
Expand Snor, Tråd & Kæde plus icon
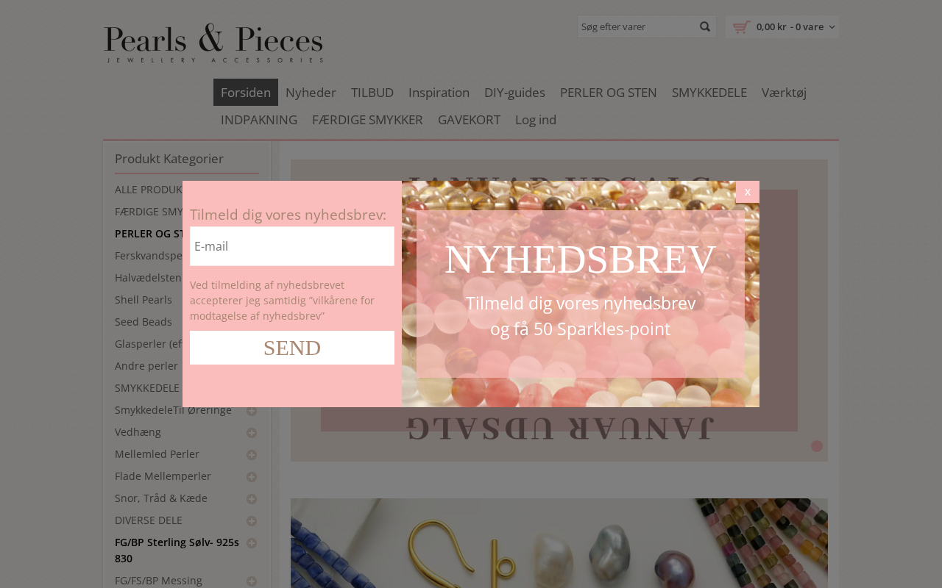pos(252,499)
